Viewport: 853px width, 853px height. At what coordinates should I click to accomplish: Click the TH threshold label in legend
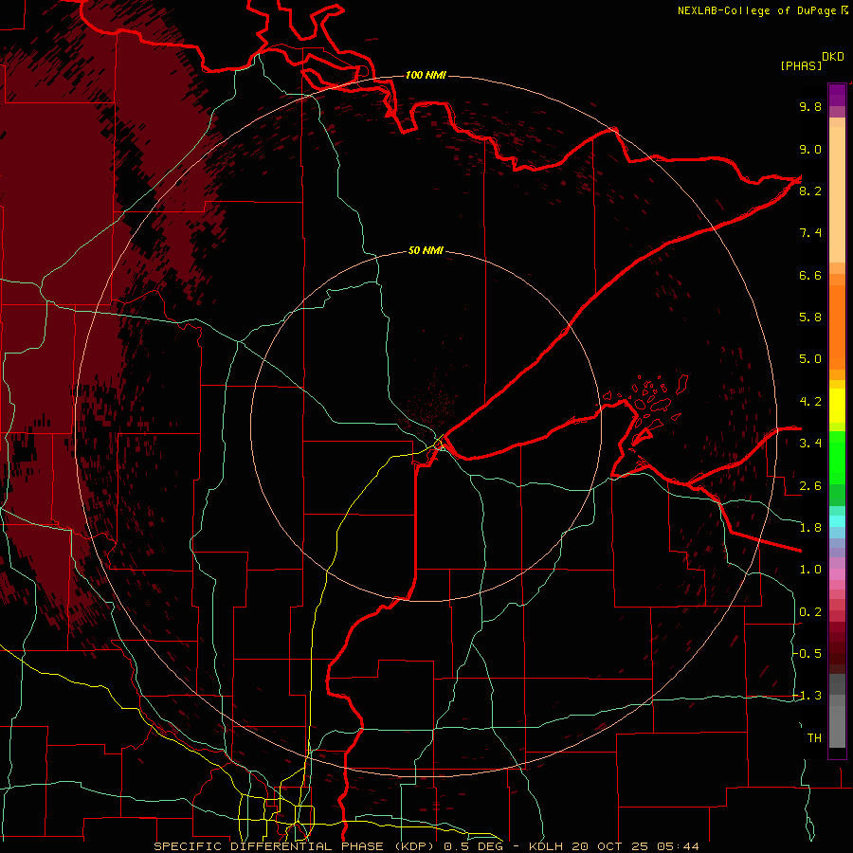tap(814, 738)
